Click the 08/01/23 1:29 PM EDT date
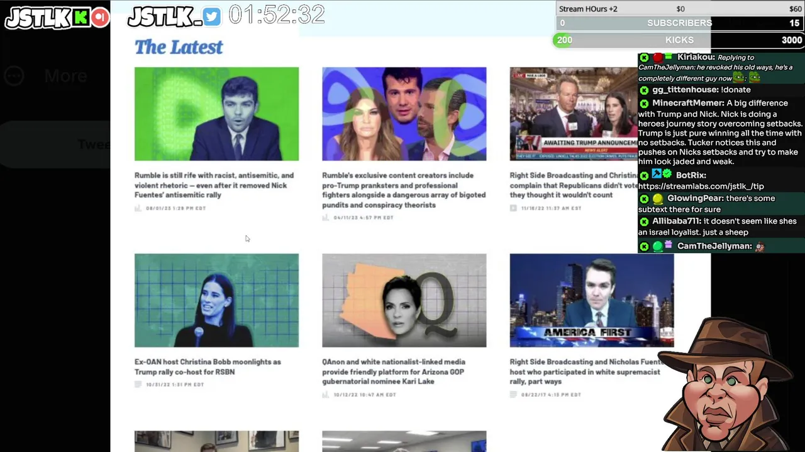Viewport: 805px width, 452px height. tap(176, 208)
